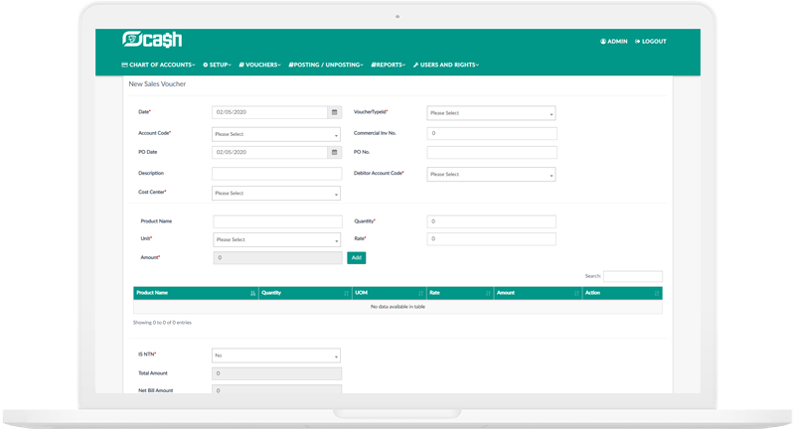
Task: Open the Date calendar picker icon
Action: [x=335, y=112]
